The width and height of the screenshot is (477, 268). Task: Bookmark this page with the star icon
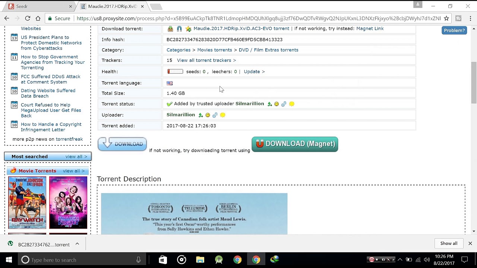point(446,18)
